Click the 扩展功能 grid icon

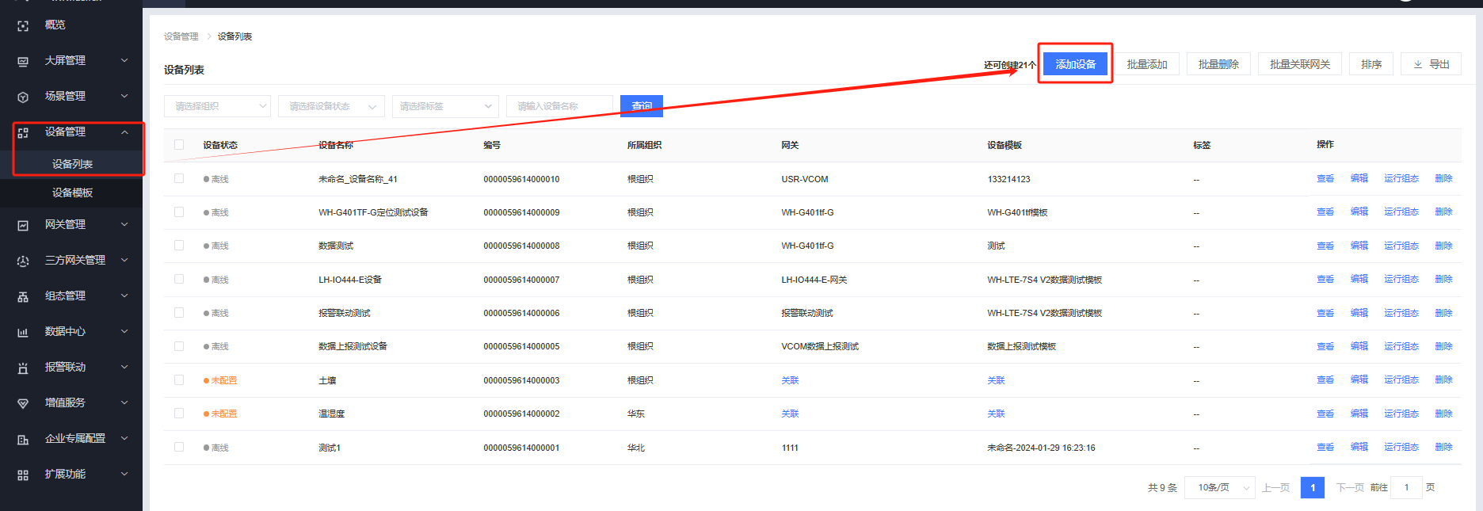[23, 475]
